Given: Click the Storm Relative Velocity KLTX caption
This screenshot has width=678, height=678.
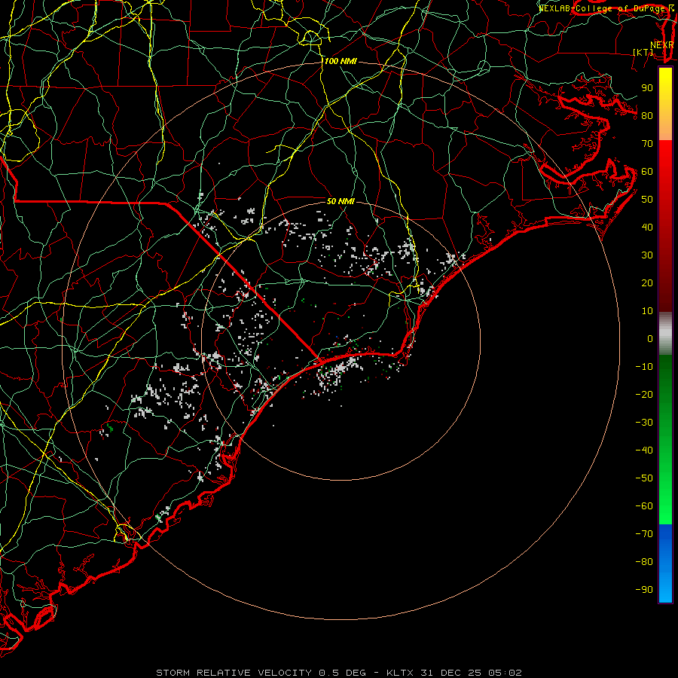Looking at the screenshot, I should coord(339,673).
